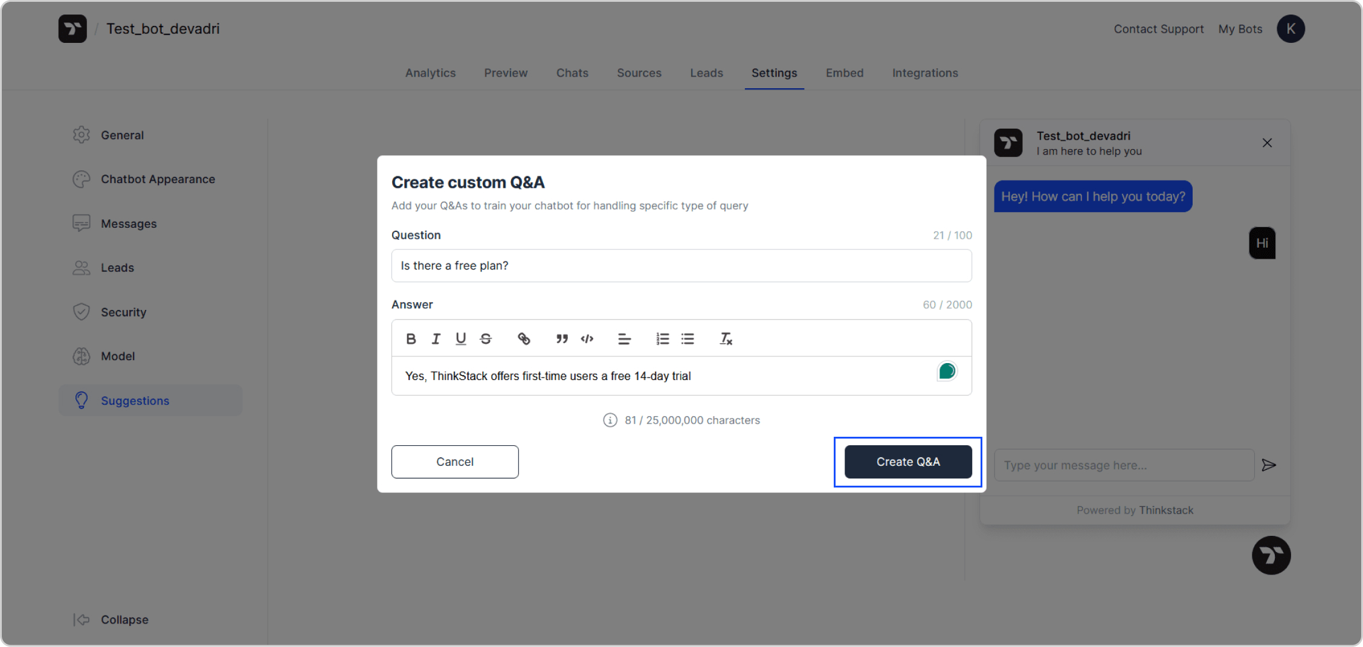Click the 'Hi' user message bubble
Viewport: 1363px width, 647px height.
click(1262, 243)
